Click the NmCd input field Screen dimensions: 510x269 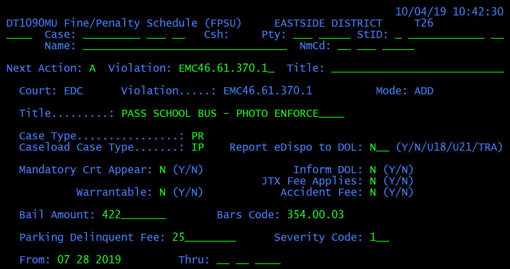coord(376,46)
